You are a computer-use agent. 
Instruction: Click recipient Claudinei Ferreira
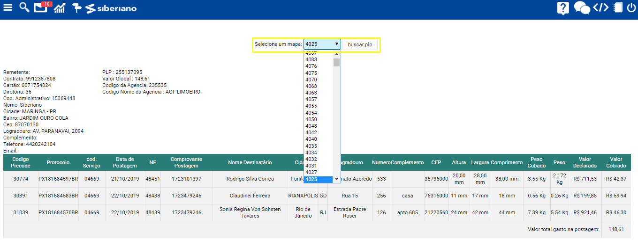click(250, 196)
